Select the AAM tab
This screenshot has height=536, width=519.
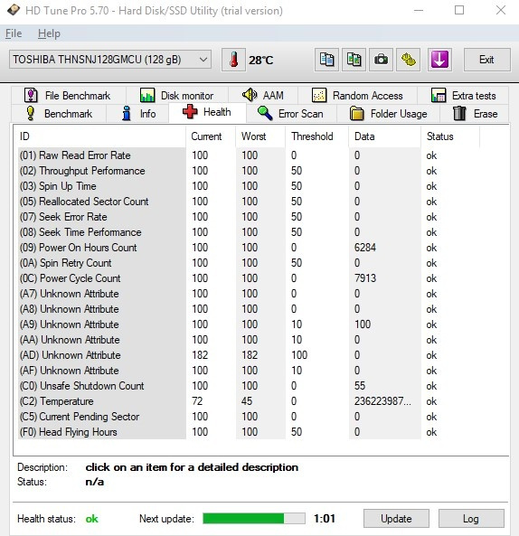(x=263, y=96)
